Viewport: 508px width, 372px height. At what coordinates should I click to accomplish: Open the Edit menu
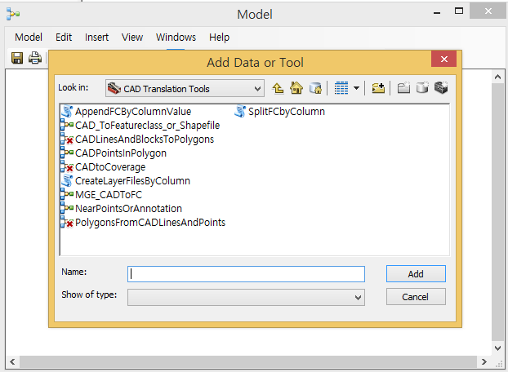(64, 38)
